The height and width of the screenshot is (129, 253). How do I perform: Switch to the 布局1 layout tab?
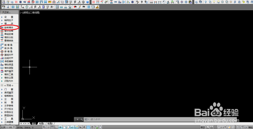click(x=42, y=123)
